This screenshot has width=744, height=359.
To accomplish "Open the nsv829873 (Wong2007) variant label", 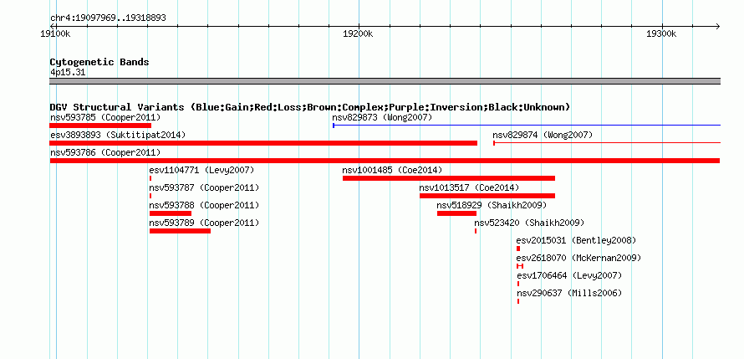I will pos(382,117).
